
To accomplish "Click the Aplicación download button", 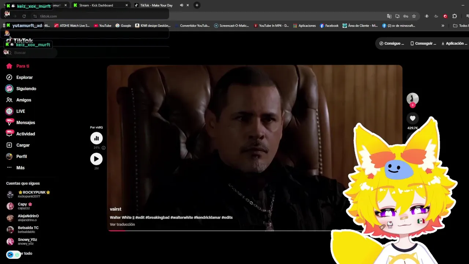I will (454, 43).
